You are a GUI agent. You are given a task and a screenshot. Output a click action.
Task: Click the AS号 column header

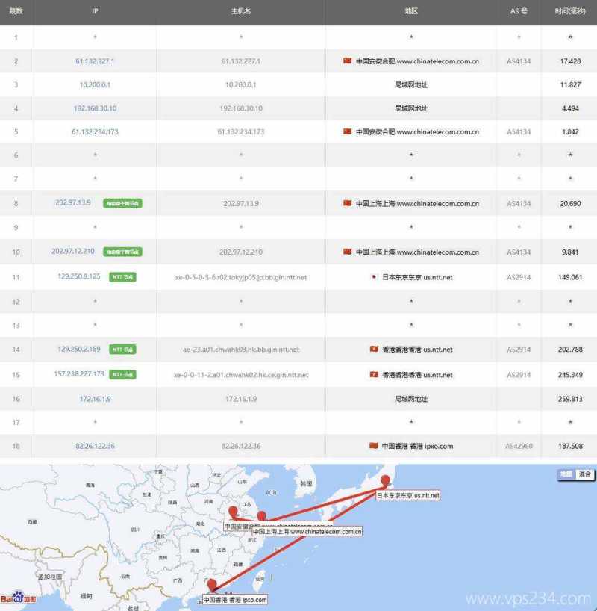pos(517,12)
